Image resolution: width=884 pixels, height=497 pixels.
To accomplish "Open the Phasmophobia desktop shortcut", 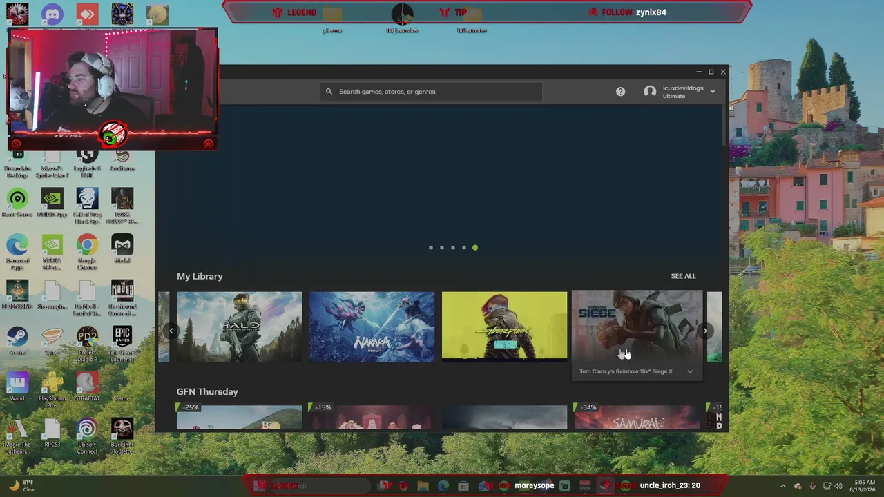I will point(52,295).
